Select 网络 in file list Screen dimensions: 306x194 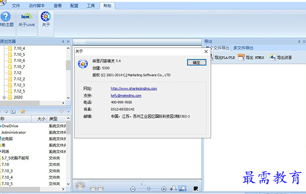pyautogui.click(x=5, y=152)
